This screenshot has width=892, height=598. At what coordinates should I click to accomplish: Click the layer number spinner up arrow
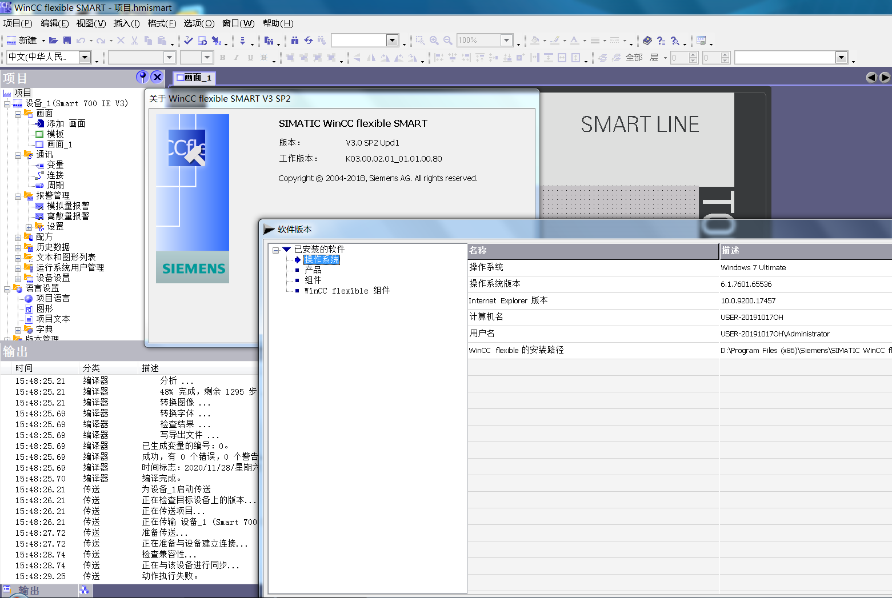coord(693,55)
